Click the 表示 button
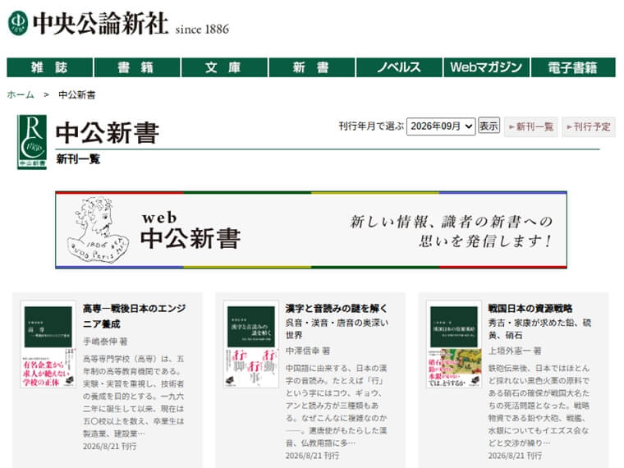The image size is (624, 468). (x=489, y=126)
